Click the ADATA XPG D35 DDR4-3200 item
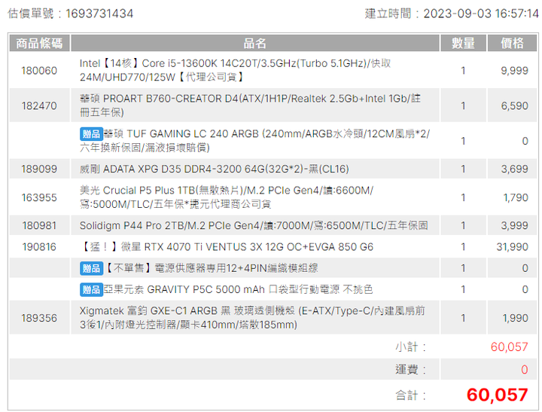Viewport: 542px width, 412px height. [x=214, y=169]
